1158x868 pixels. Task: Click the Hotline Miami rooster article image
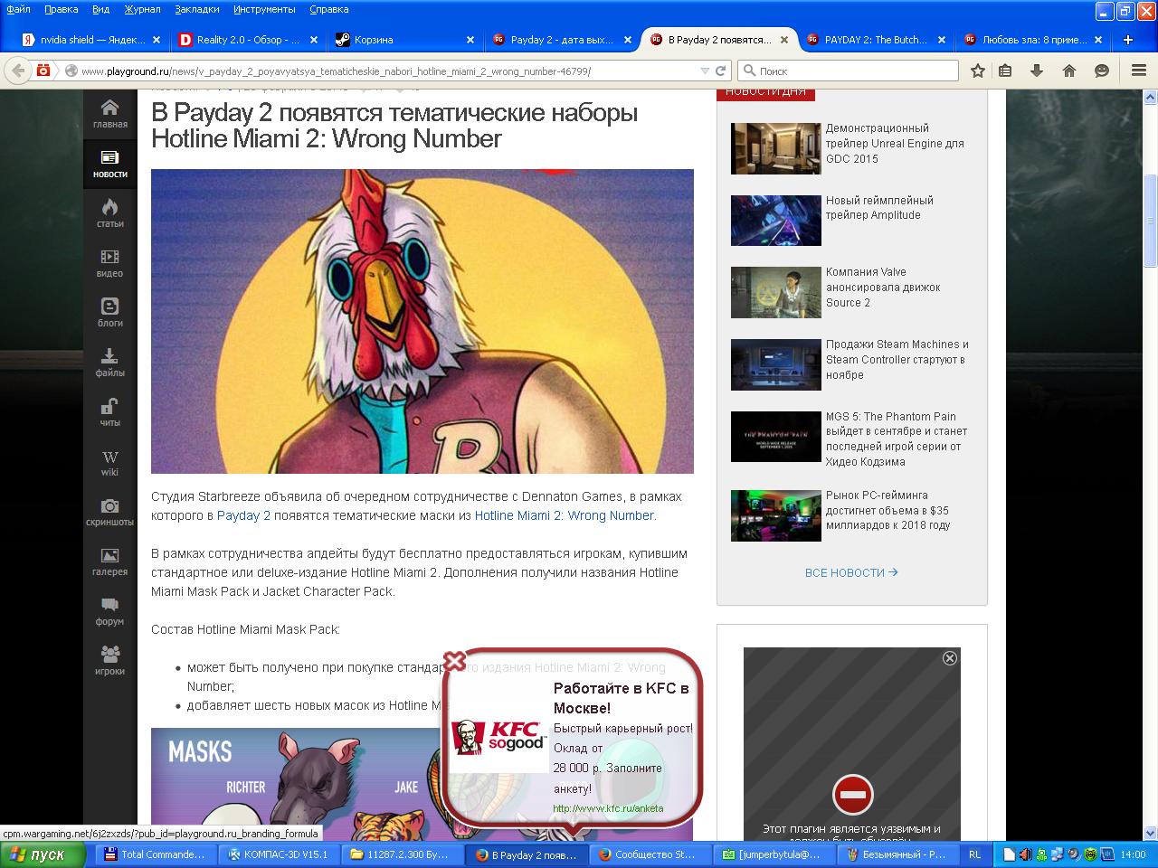[x=422, y=321]
